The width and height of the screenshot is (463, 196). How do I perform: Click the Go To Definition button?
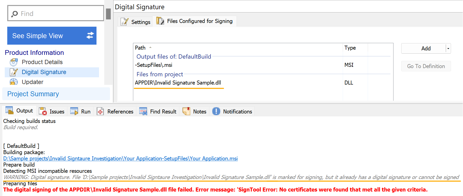pyautogui.click(x=426, y=66)
